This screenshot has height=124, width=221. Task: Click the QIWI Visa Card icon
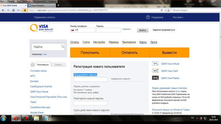point(155,71)
